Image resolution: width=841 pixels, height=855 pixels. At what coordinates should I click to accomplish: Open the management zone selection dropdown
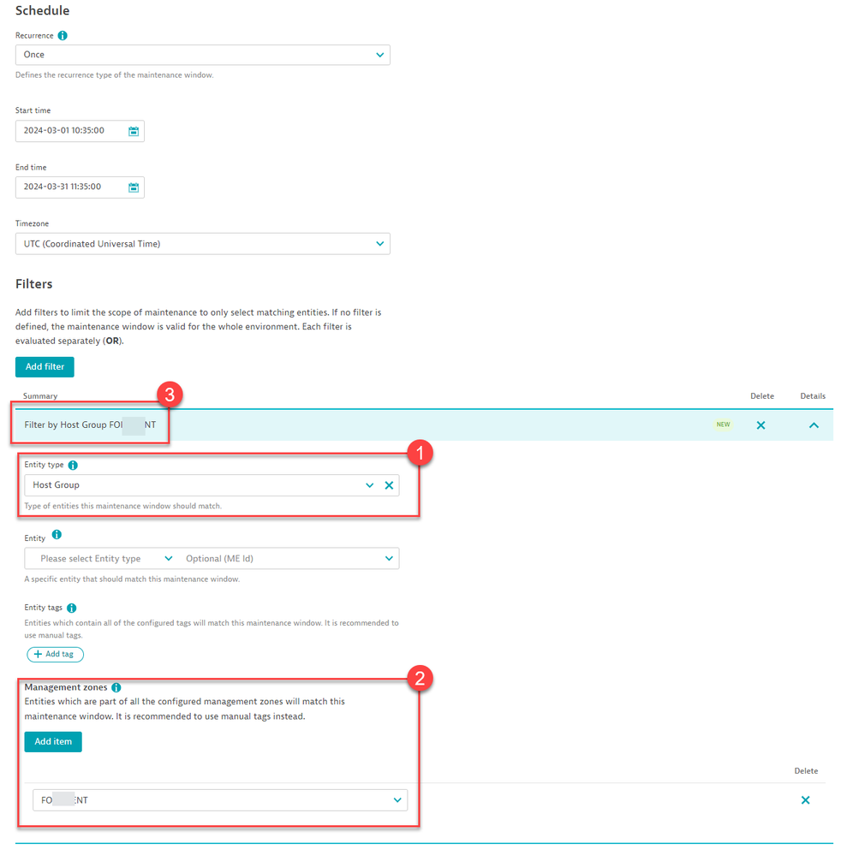tap(220, 800)
